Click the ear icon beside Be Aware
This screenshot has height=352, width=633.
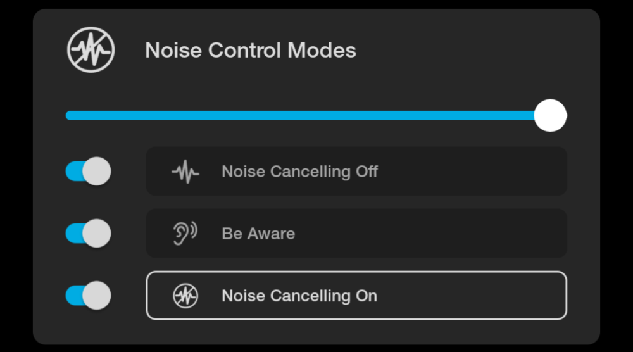pos(185,233)
